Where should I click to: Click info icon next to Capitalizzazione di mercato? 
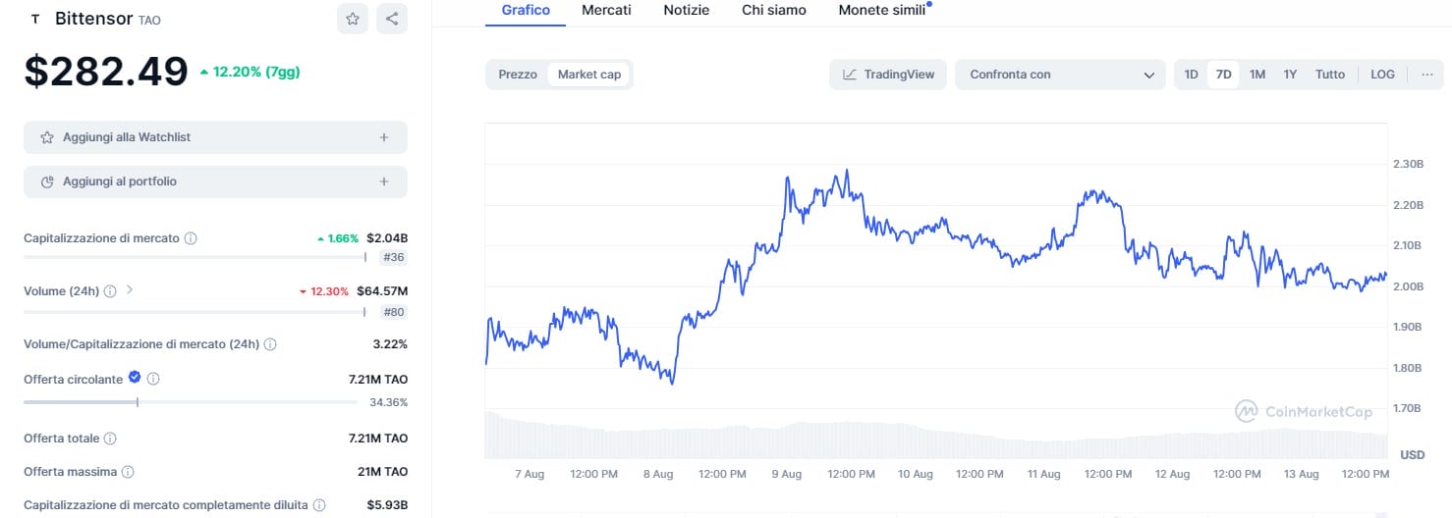(x=191, y=238)
